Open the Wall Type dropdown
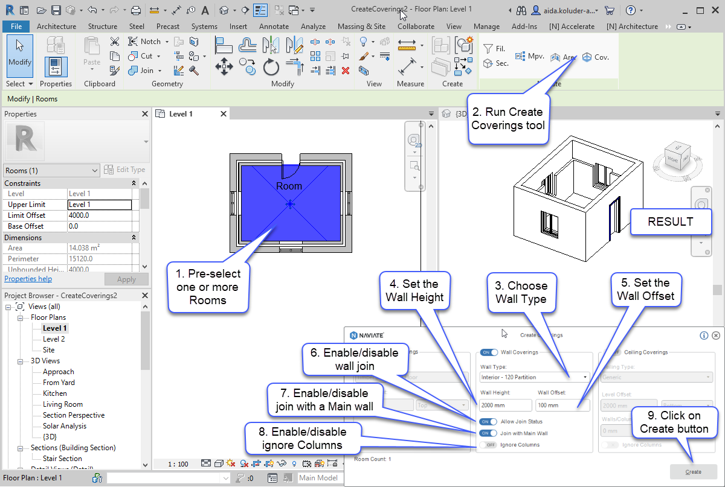 coord(534,377)
